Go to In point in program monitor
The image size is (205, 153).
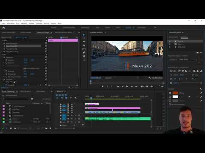click(118, 86)
